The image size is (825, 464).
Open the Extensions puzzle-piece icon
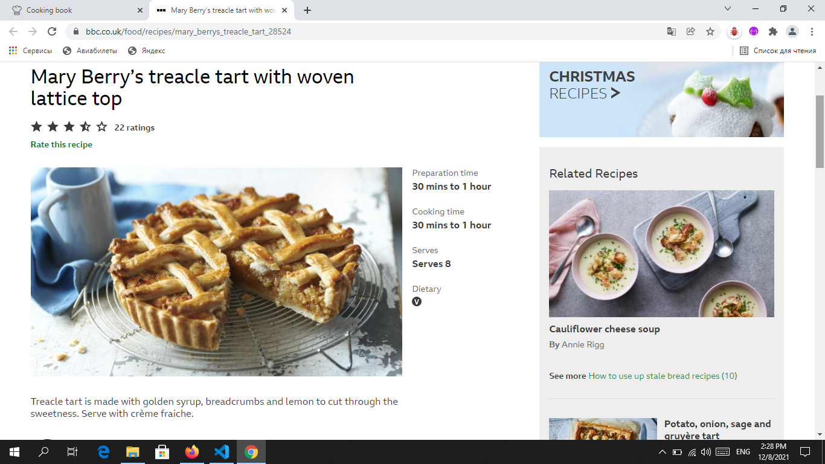(x=773, y=31)
